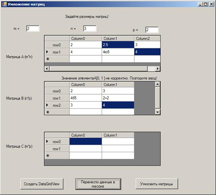This screenshot has width=216, height=195.
Task: Click Matrix B new-row asterisk header
Action: [57, 112]
